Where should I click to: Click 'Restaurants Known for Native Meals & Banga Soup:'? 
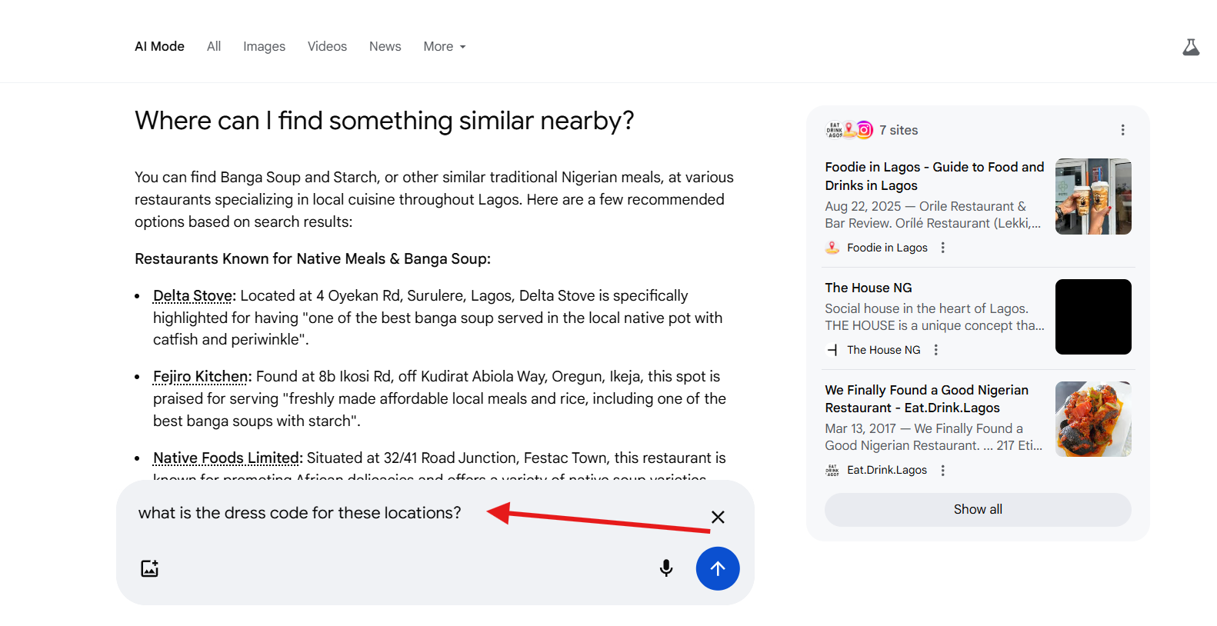pos(312,259)
